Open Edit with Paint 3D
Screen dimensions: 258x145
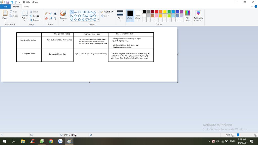pyautogui.click(x=198, y=16)
